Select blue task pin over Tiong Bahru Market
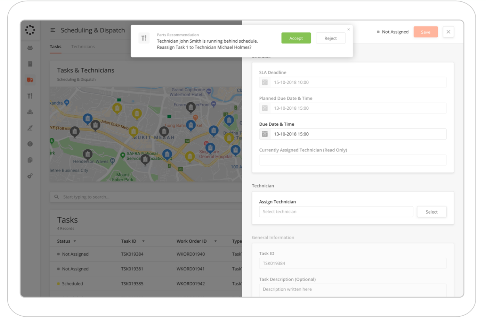Image resolution: width=486 pixels, height=325 pixels. click(x=191, y=125)
